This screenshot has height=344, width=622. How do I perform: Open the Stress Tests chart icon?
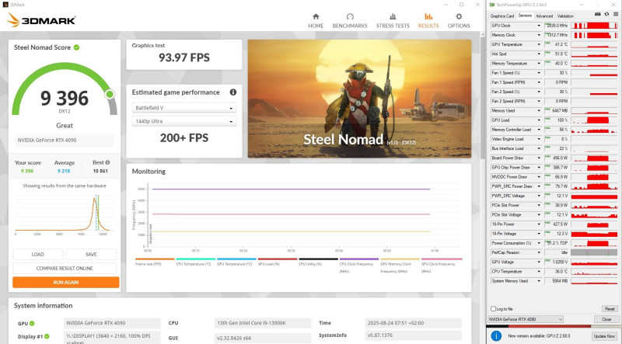tap(393, 16)
